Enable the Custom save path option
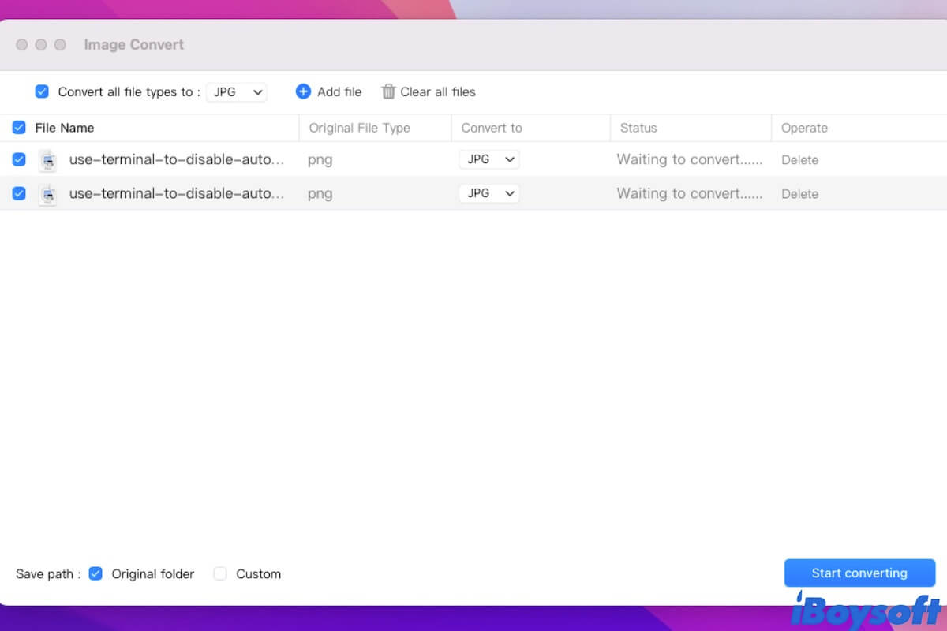Screen dimensions: 947x631 (x=220, y=573)
